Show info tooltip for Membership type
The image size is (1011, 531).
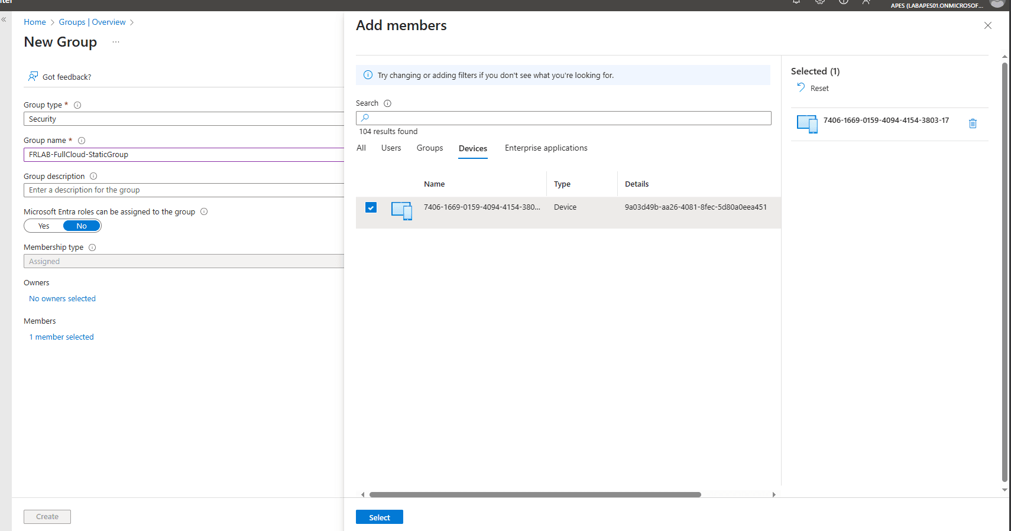click(92, 247)
